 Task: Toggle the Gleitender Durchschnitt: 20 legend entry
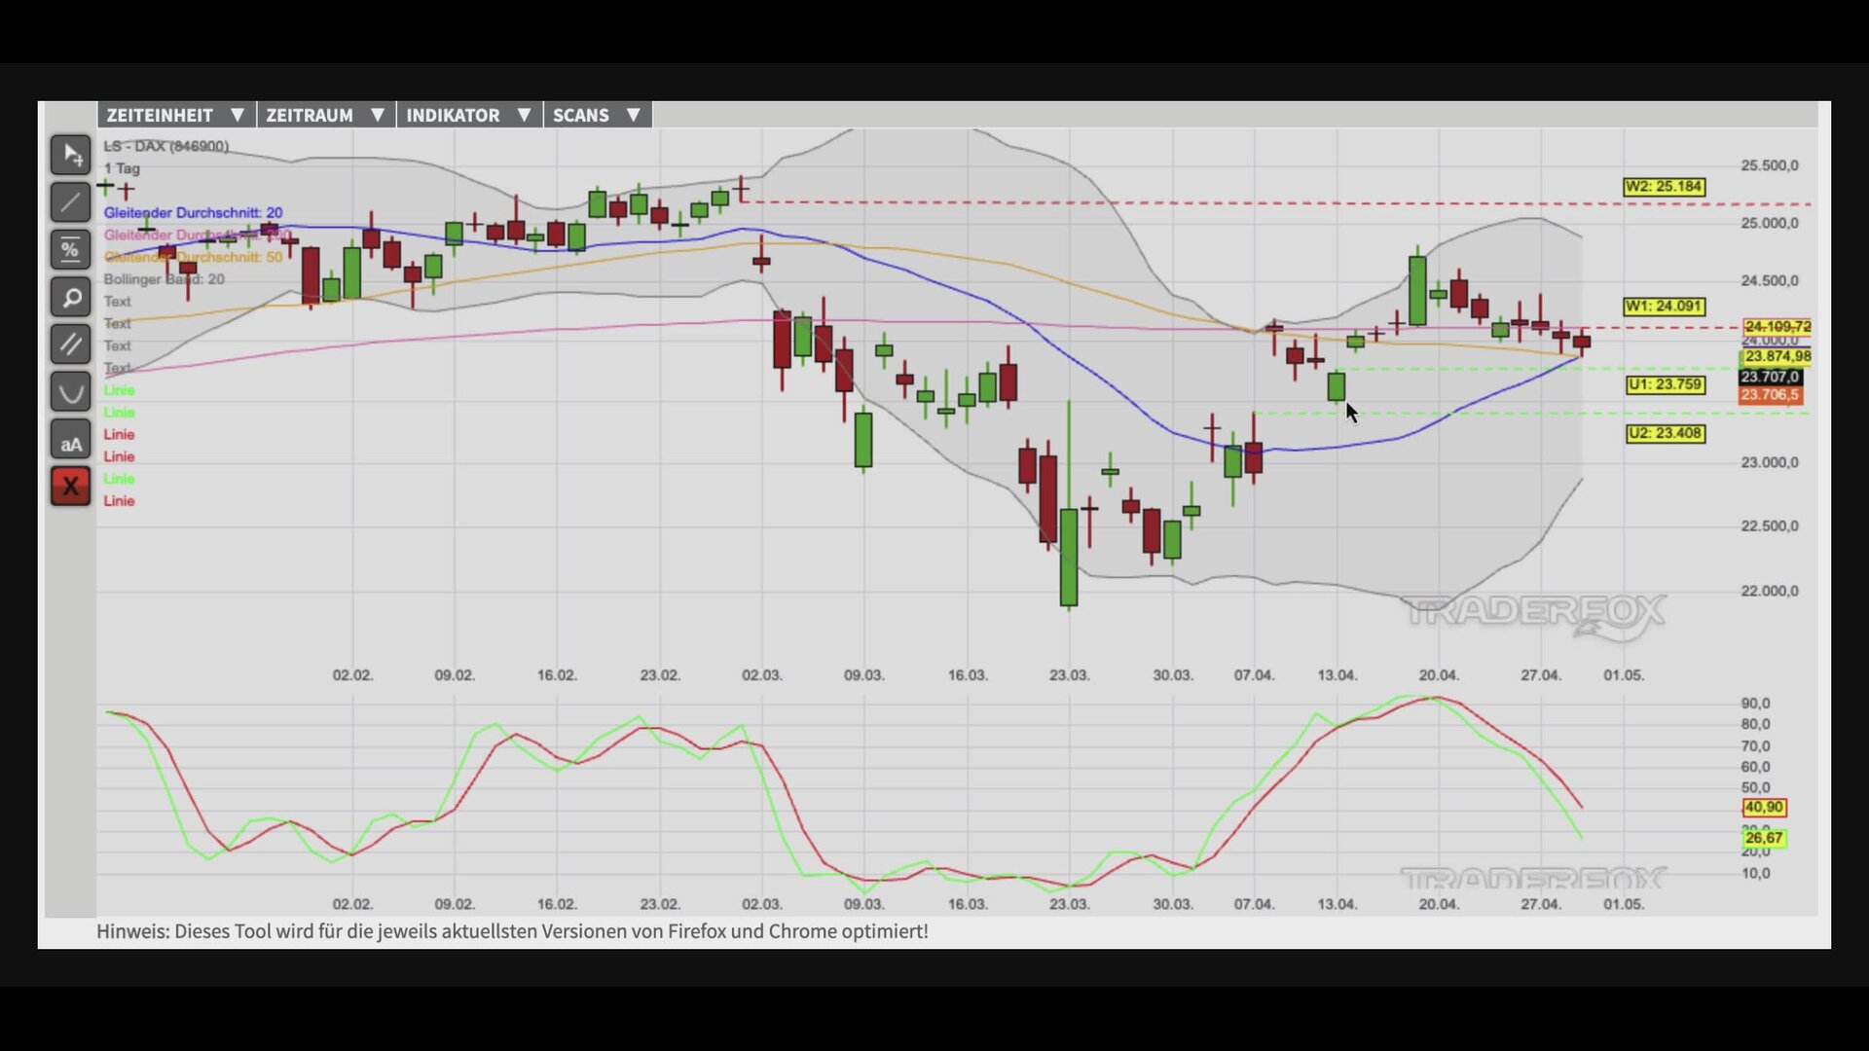193,212
